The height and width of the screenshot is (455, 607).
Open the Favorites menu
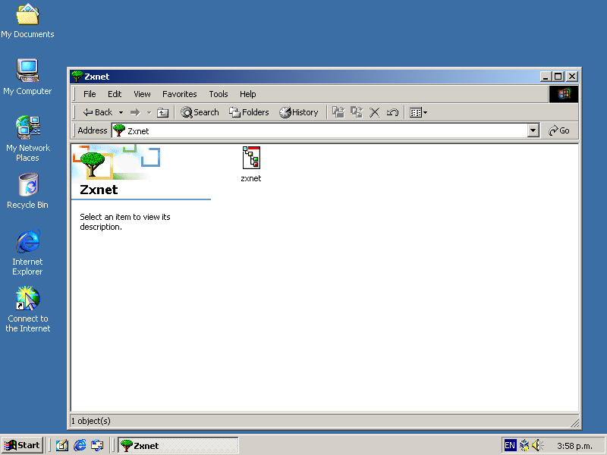click(179, 94)
